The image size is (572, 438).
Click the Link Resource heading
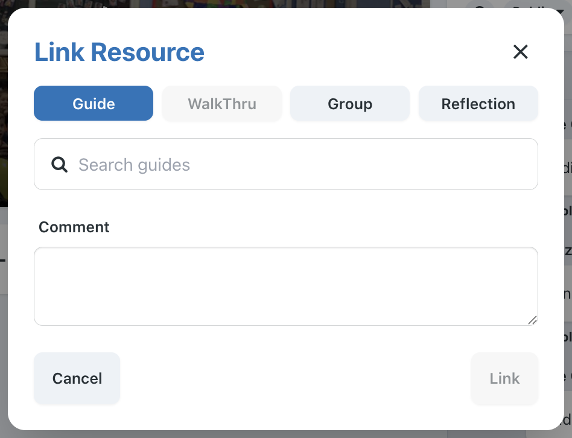coord(119,52)
